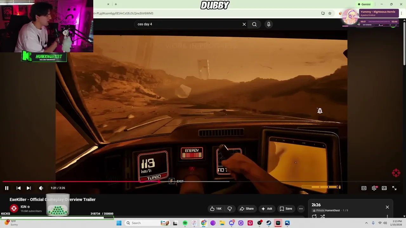Open the IGN channel avatar
The width and height of the screenshot is (406, 228).
tap(14, 208)
